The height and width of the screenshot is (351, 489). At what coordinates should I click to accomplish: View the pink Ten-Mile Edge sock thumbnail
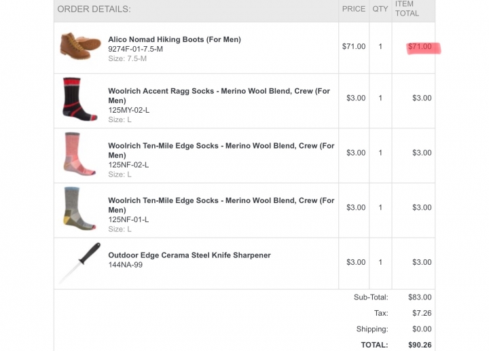pos(79,154)
